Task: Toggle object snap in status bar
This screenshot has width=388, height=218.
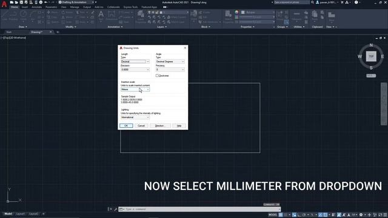Action: [x=326, y=215]
